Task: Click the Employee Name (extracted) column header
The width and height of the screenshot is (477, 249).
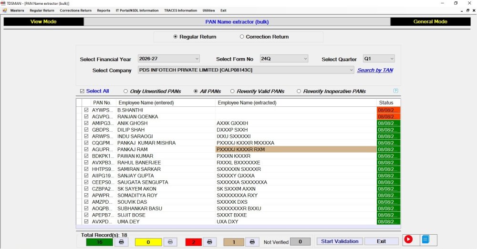Action: [x=296, y=103]
